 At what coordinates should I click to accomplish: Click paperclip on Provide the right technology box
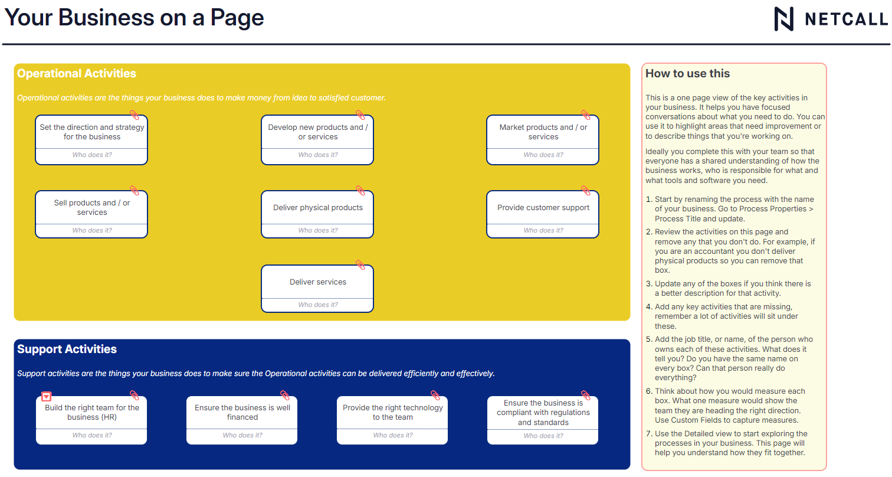(x=435, y=396)
